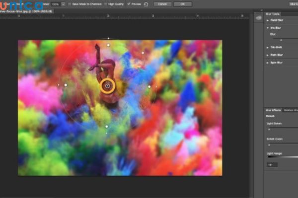This screenshot has width=298, height=198.
Task: Click the bottom feather handle of the iris
Action: pyautogui.click(x=107, y=126)
